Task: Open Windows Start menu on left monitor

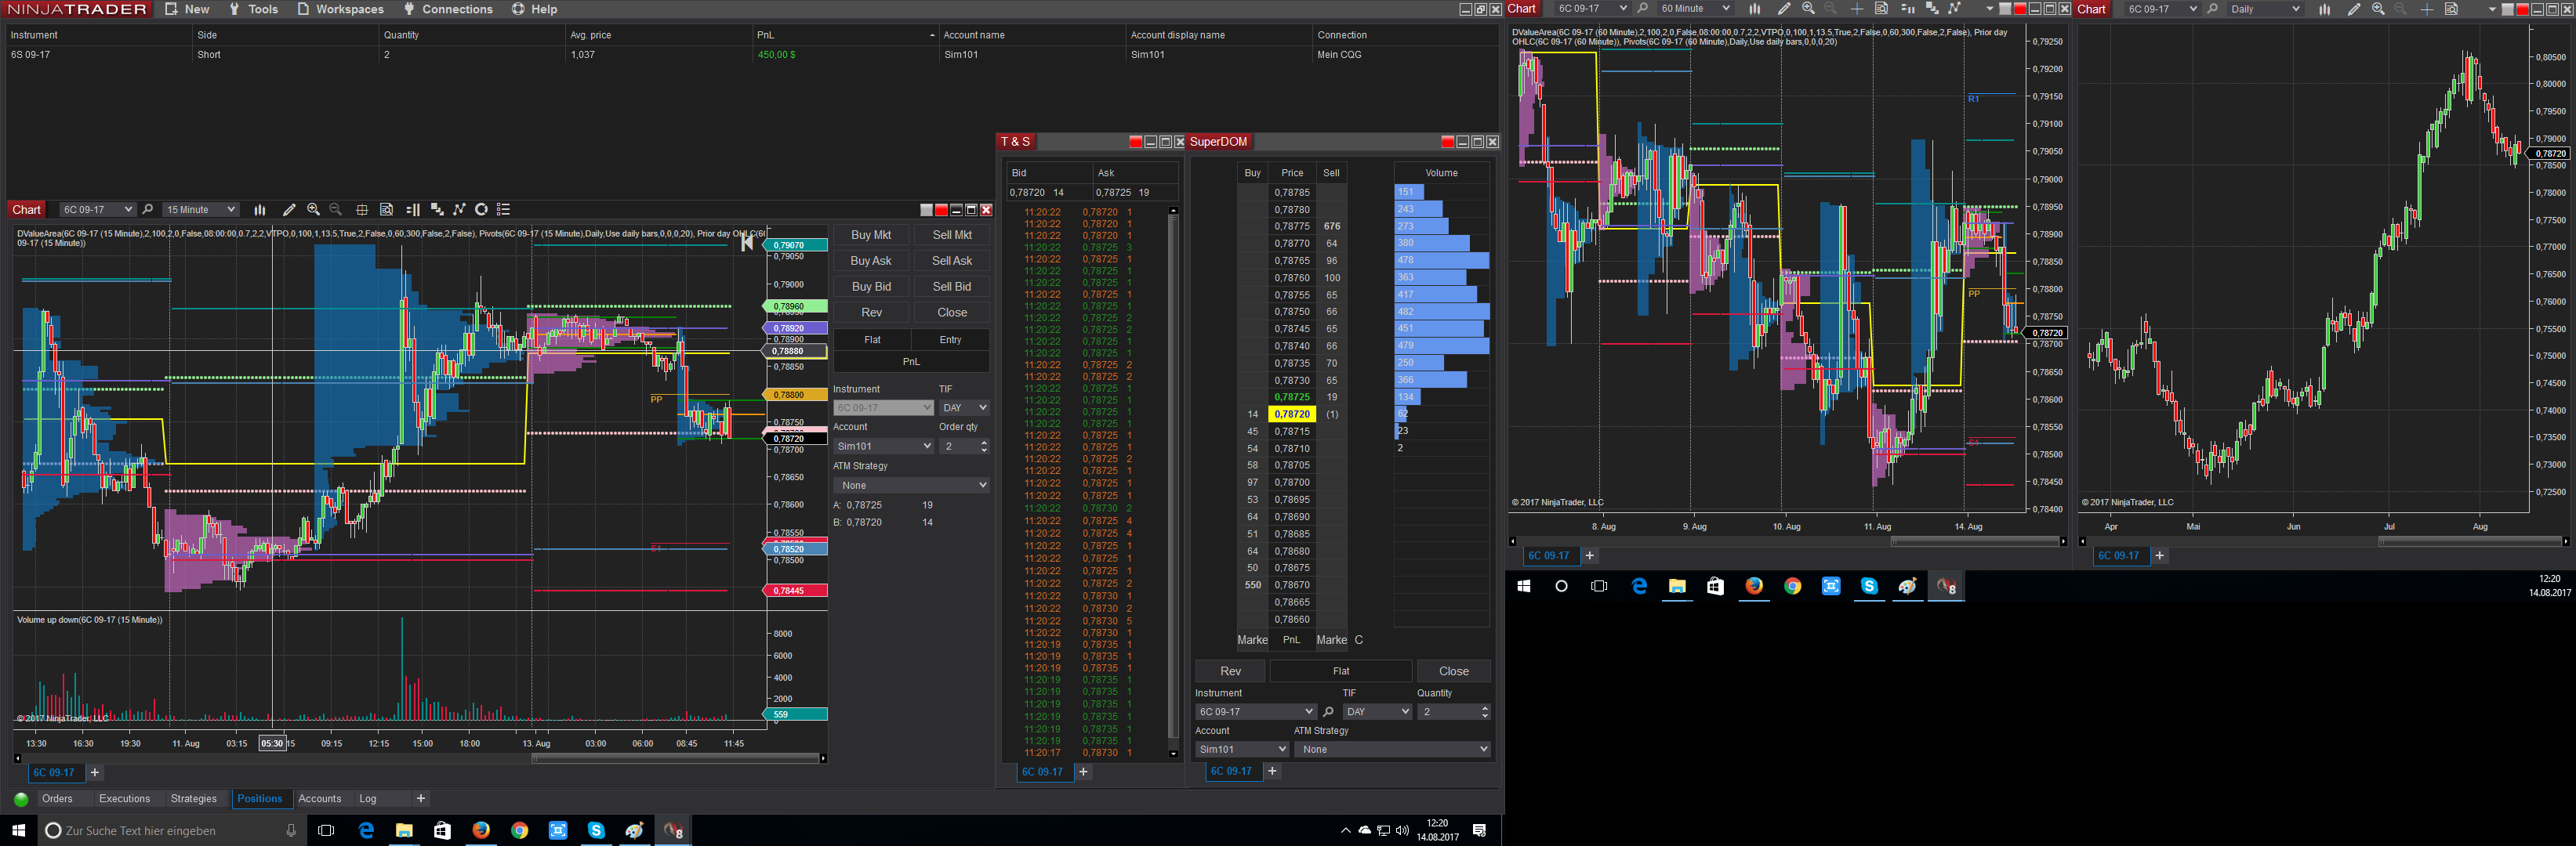Action: point(18,830)
